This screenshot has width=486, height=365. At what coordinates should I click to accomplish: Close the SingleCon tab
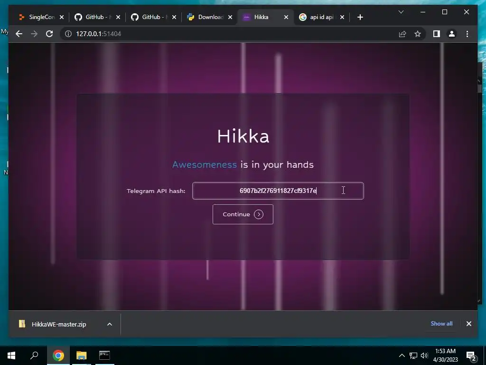click(62, 17)
